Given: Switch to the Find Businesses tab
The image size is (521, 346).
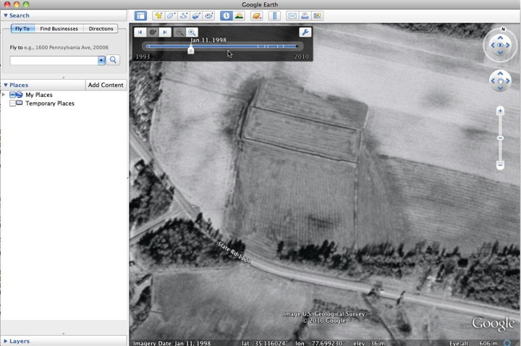Looking at the screenshot, I should [59, 29].
